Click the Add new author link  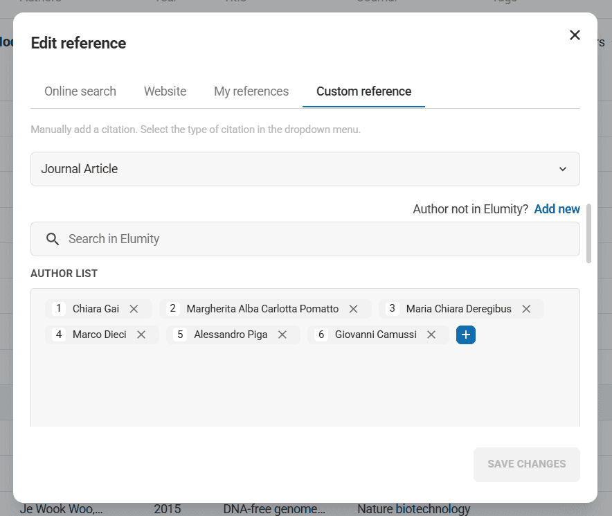click(557, 209)
